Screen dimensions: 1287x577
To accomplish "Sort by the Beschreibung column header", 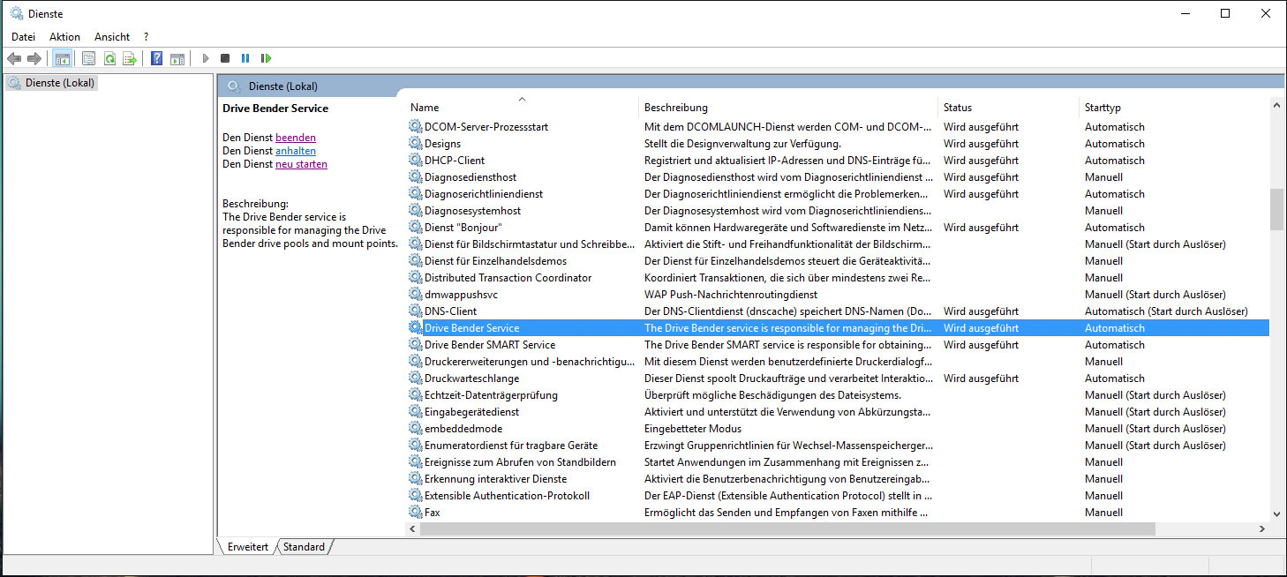I will pyautogui.click(x=788, y=107).
